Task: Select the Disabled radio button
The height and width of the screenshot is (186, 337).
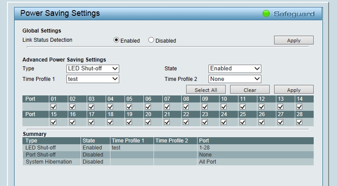Action: [151, 40]
